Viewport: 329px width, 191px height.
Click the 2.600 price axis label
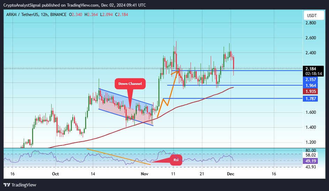(x=311, y=38)
